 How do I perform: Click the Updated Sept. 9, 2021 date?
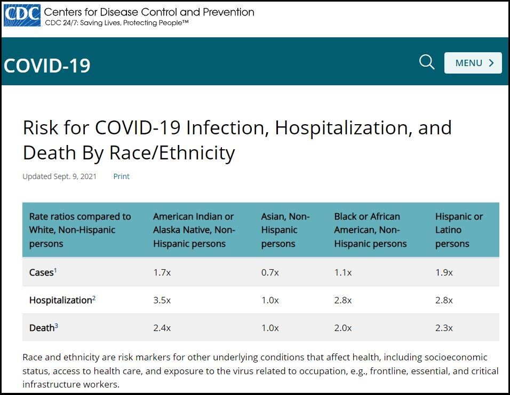60,176
